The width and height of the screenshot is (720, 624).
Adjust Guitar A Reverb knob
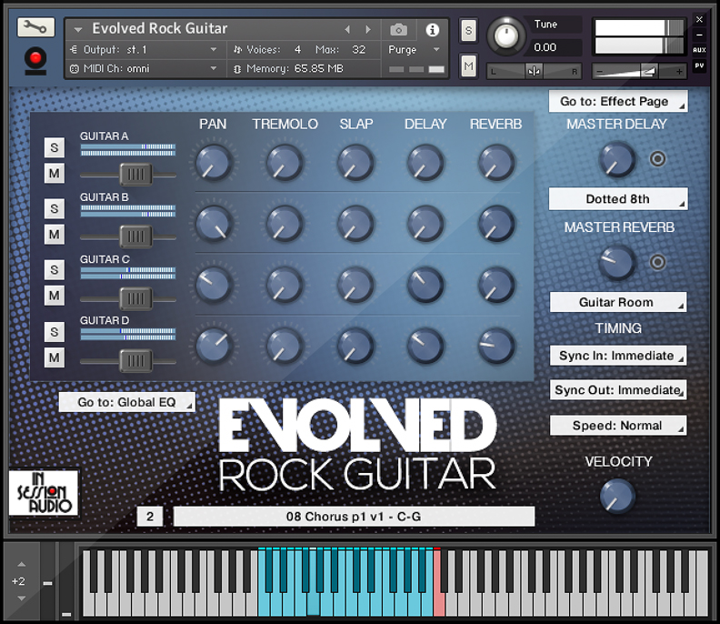(496, 162)
